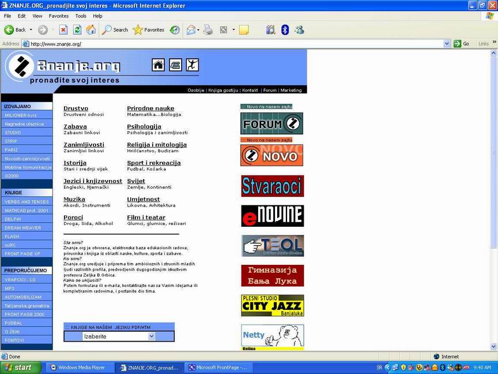498x374 pixels.
Task: Open the Help menu
Action: point(97,16)
